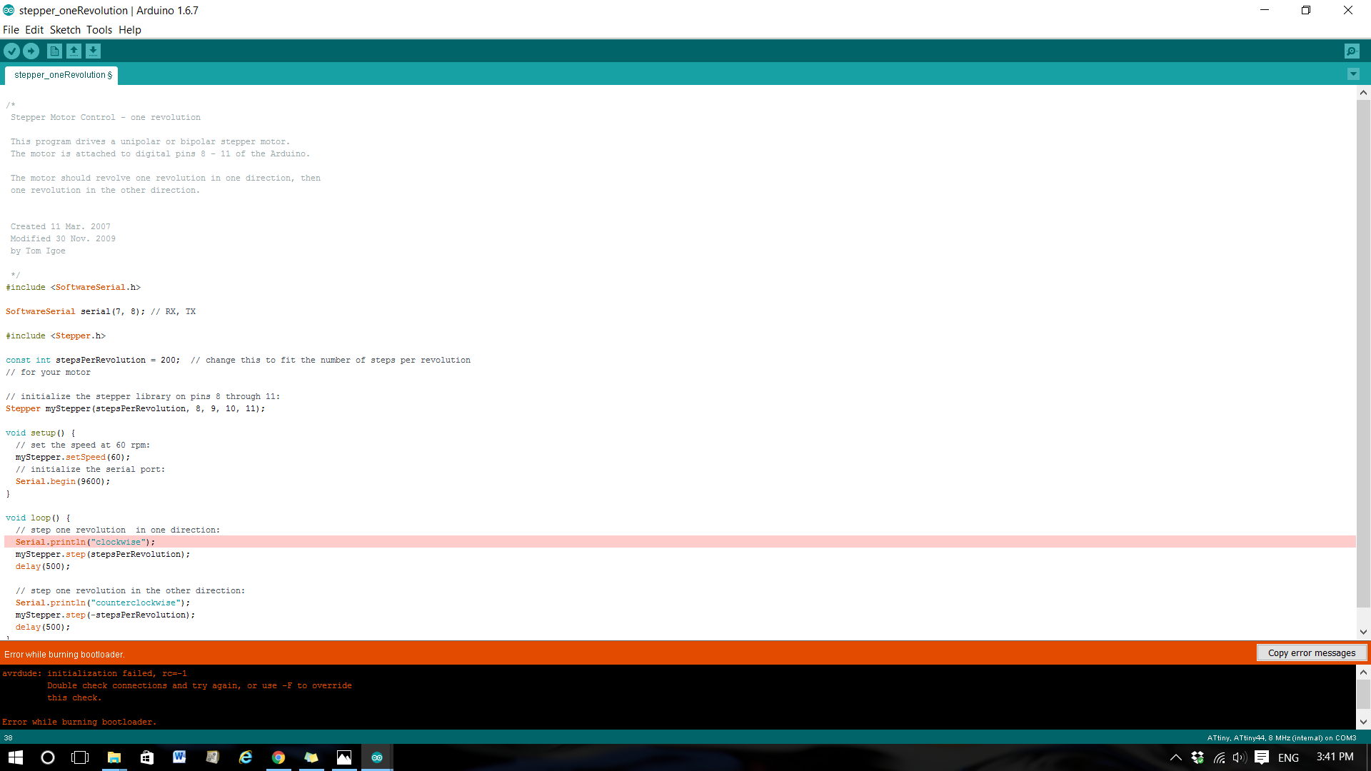Open Microsoft Edge from the taskbar
Viewport: 1371px width, 771px height.
(245, 757)
